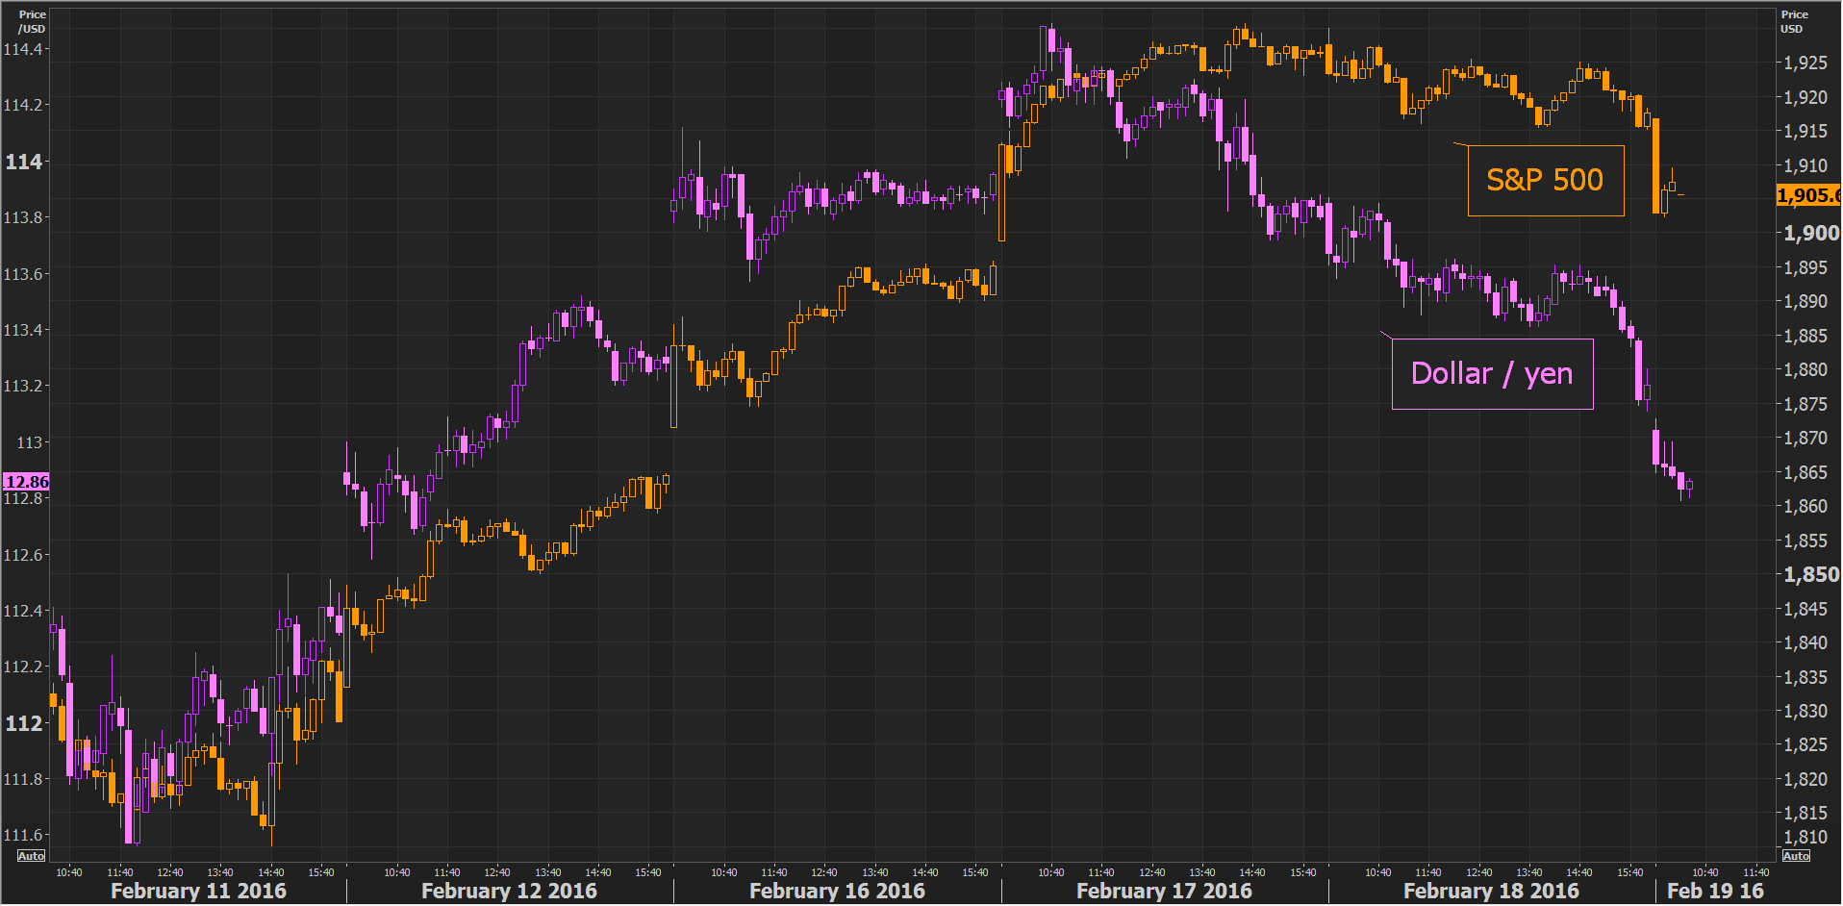Click the 1,895 right axis value
The height and width of the screenshot is (906, 1843).
[x=1805, y=267]
